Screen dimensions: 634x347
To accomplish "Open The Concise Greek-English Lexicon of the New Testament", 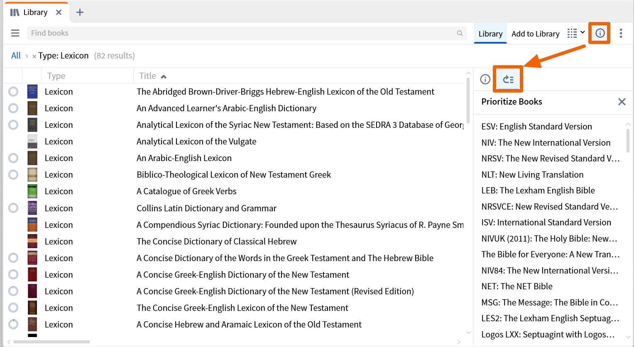I will click(x=242, y=308).
